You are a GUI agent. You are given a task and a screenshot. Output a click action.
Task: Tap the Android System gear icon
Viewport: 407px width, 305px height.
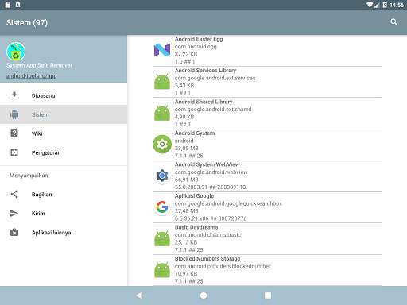[162, 145]
